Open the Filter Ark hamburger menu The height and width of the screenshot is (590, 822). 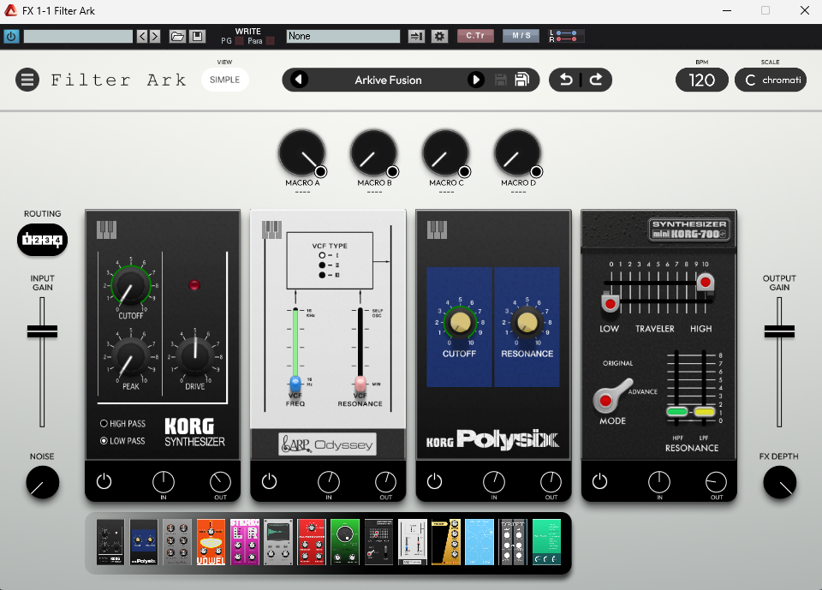pyautogui.click(x=27, y=80)
